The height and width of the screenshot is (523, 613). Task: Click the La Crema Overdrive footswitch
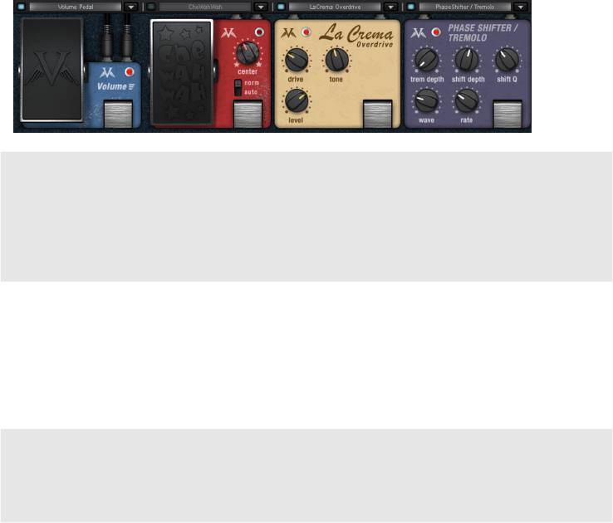[x=378, y=114]
